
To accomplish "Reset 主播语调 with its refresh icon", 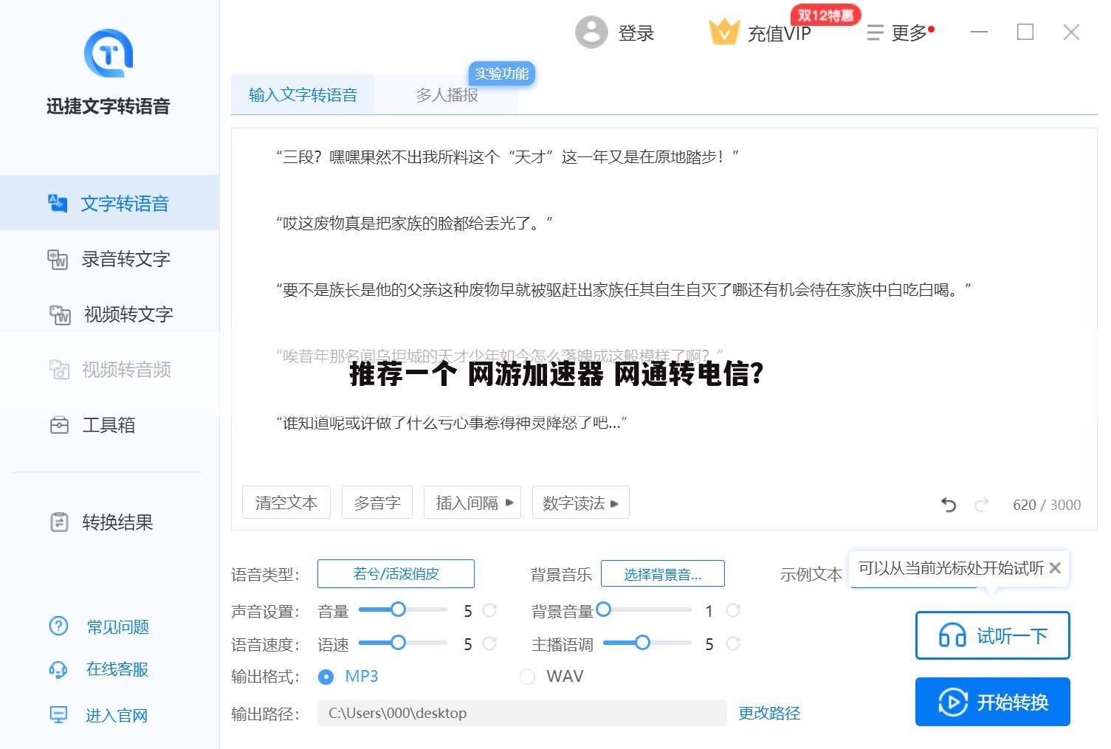I will tap(733, 644).
